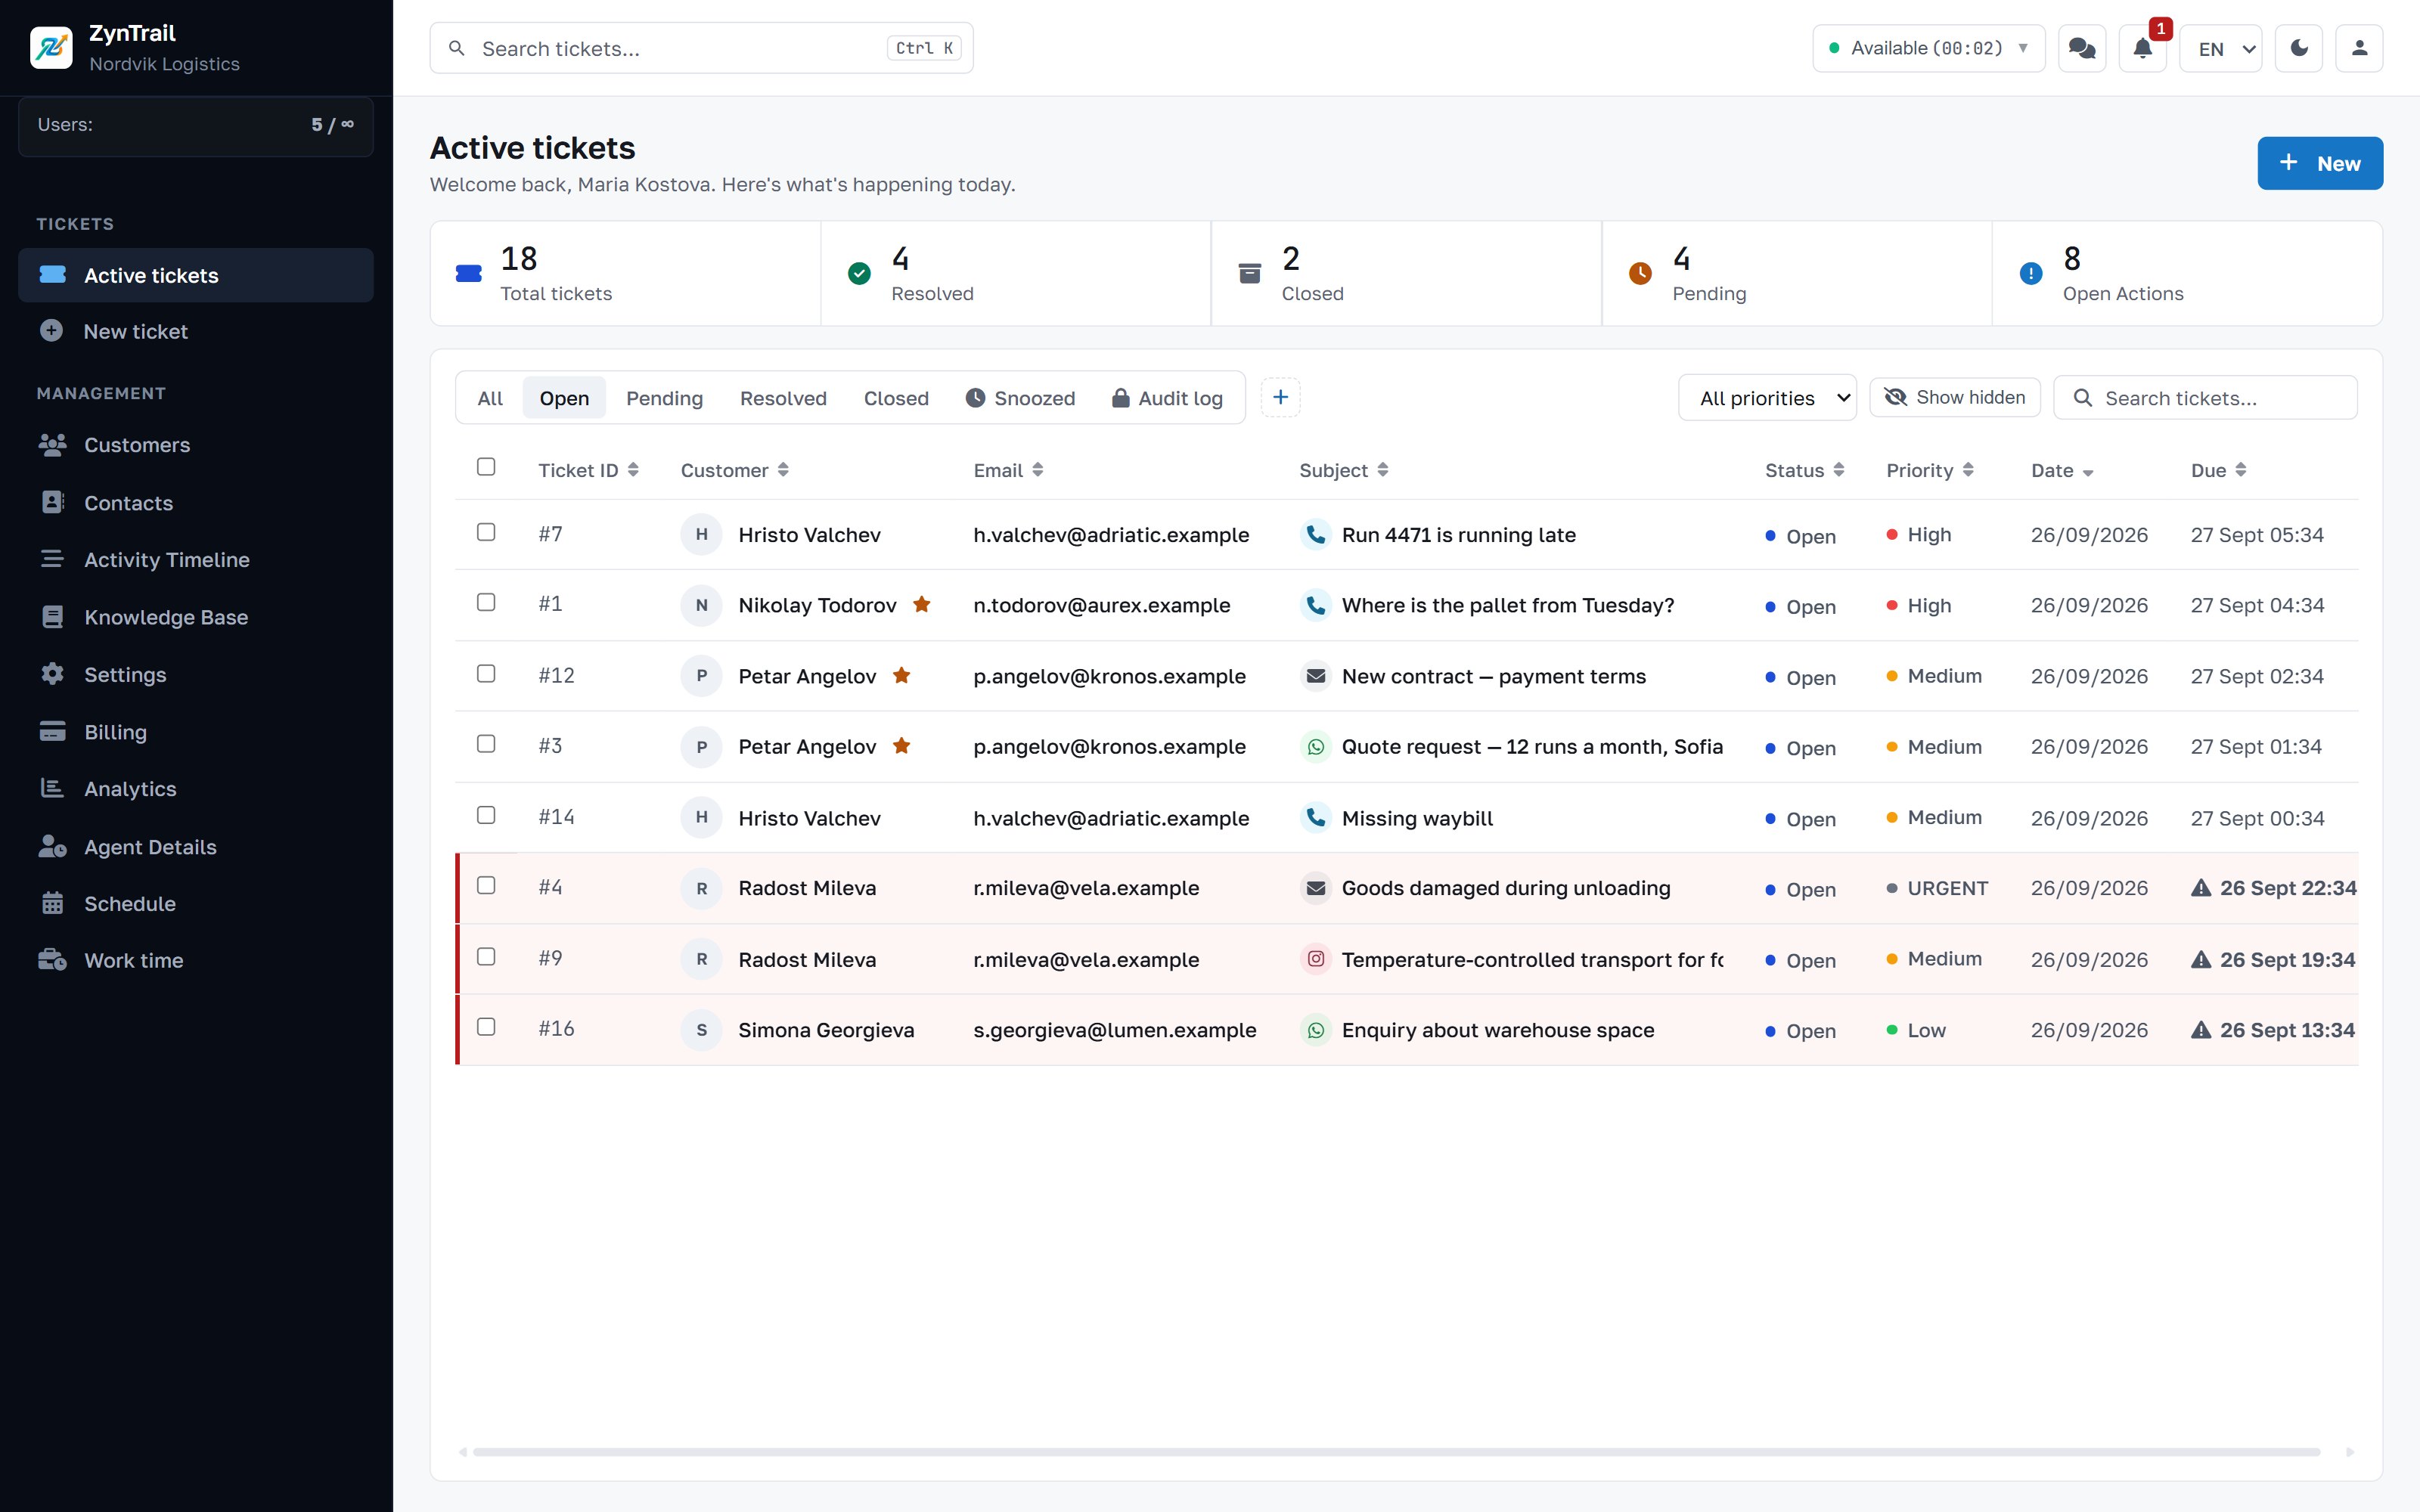Open Analytics in the sidebar
Viewport: 2420px width, 1512px height.
pyautogui.click(x=196, y=789)
